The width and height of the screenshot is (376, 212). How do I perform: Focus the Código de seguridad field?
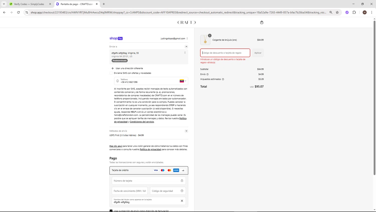pyautogui.click(x=168, y=191)
